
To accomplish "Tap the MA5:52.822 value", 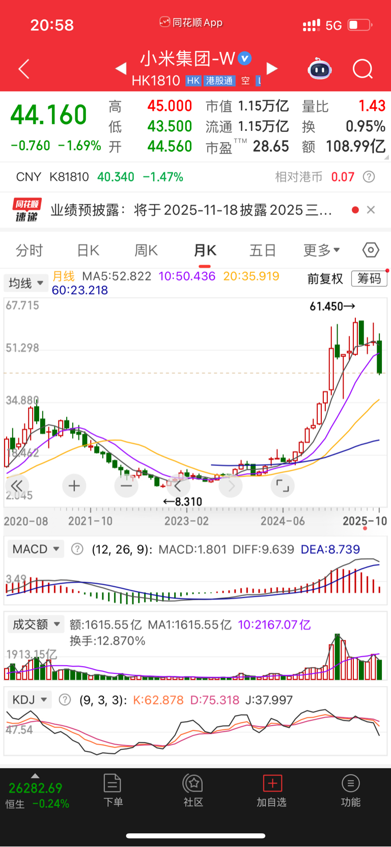I will 117,276.
